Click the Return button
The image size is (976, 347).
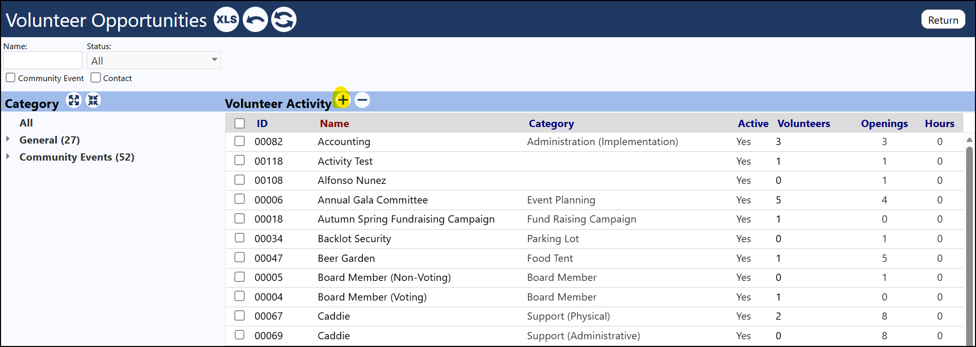[943, 20]
